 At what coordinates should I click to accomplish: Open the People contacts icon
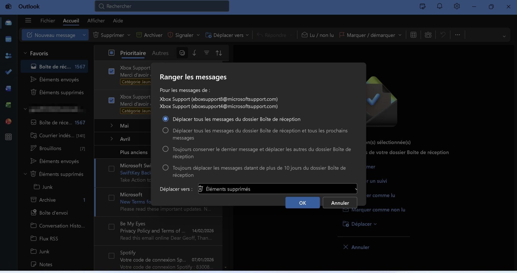(x=8, y=56)
